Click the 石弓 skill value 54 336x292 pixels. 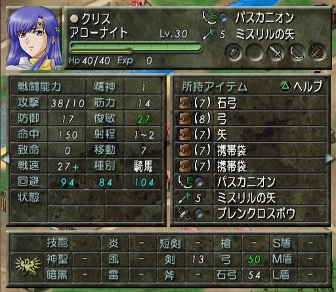click(255, 275)
